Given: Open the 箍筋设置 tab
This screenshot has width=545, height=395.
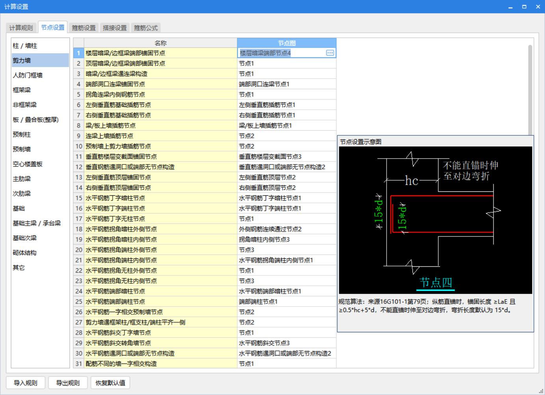Looking at the screenshot, I should 84,28.
